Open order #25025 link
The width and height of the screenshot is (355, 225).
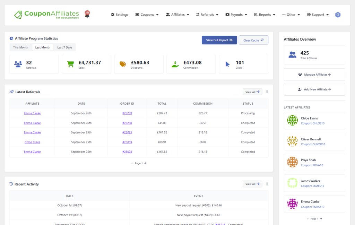[127, 132]
